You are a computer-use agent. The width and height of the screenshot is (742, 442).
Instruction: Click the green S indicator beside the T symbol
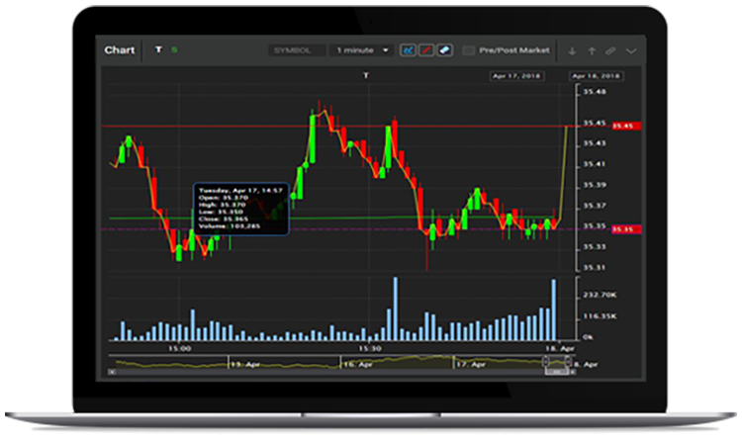pos(174,49)
